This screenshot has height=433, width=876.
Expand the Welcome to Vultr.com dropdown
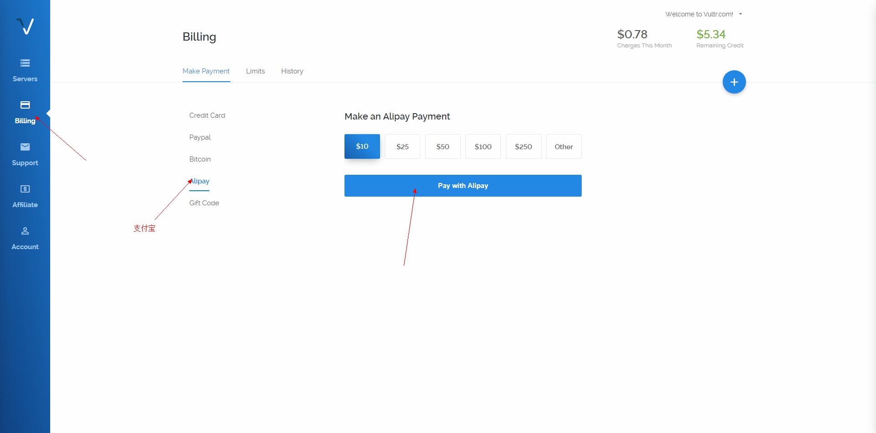pyautogui.click(x=704, y=14)
